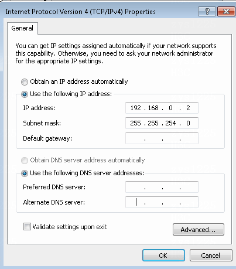Click the Help question mark button
The height and width of the screenshot is (269, 236).
click(207, 12)
